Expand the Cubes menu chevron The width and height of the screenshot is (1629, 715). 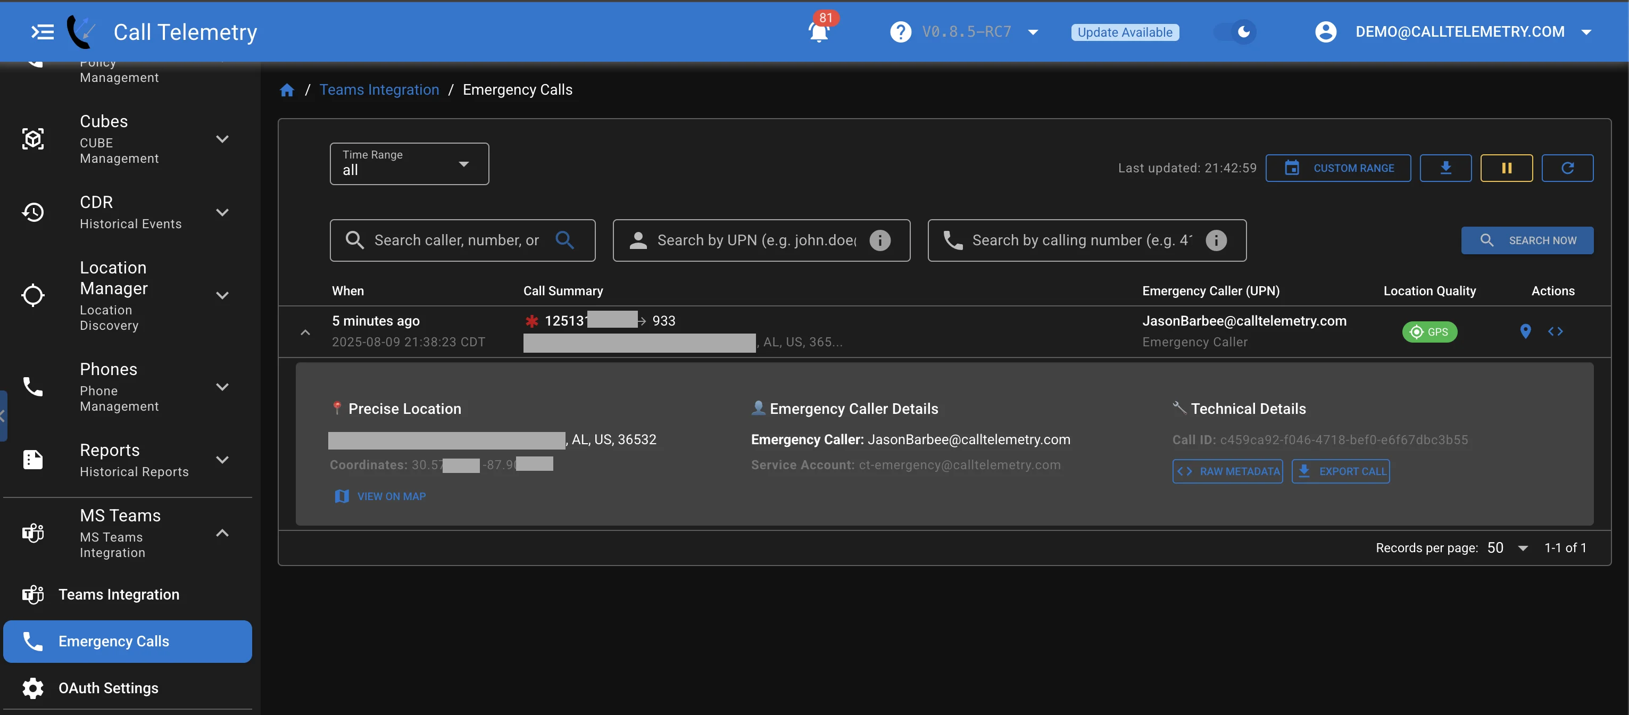coord(222,139)
